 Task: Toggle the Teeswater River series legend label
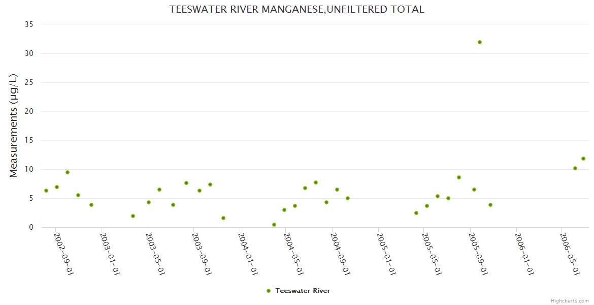[303, 291]
